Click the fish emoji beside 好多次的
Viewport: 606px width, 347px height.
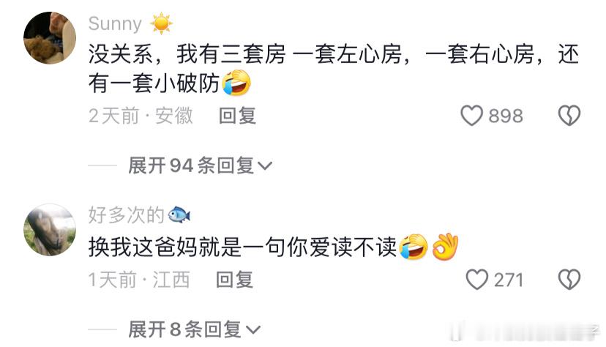(x=179, y=214)
